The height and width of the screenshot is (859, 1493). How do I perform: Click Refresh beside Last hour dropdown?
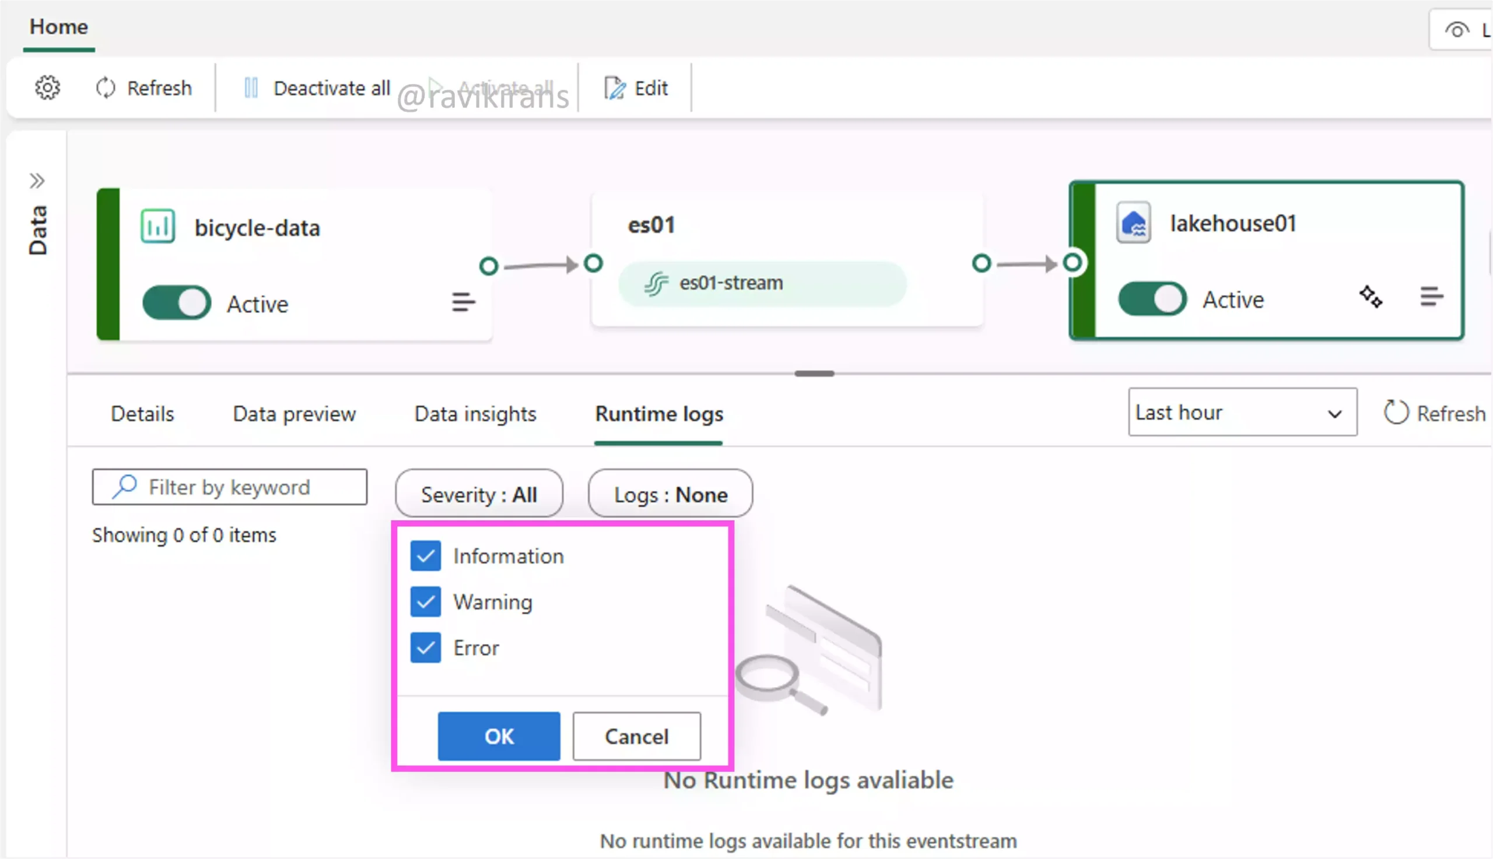pyautogui.click(x=1435, y=413)
